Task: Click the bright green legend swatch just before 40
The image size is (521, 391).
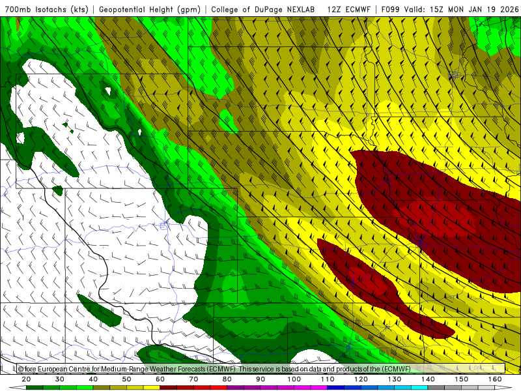Action: coord(85,388)
